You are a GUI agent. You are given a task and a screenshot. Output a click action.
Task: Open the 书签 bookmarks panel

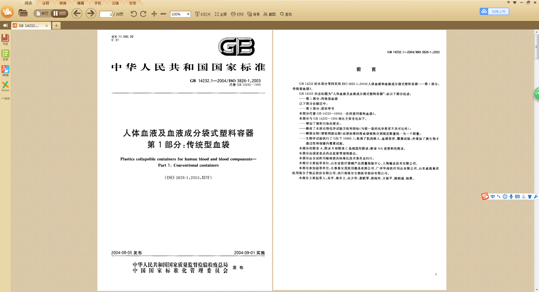(5, 39)
